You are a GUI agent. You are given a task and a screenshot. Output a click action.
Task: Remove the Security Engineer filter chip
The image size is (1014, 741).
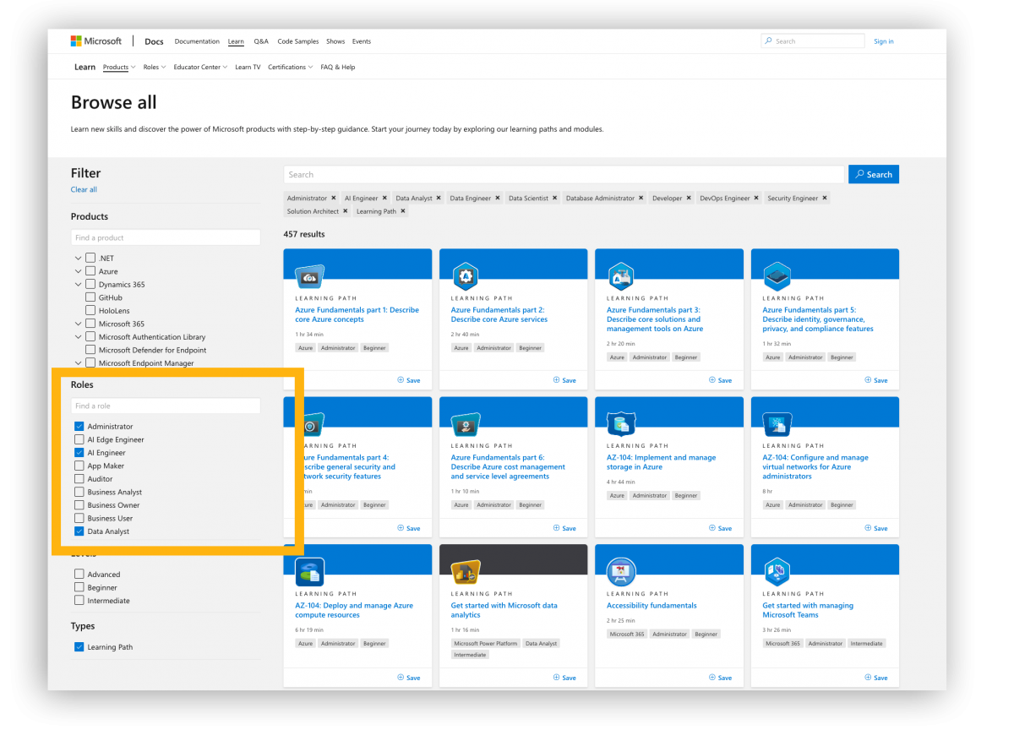pos(825,198)
